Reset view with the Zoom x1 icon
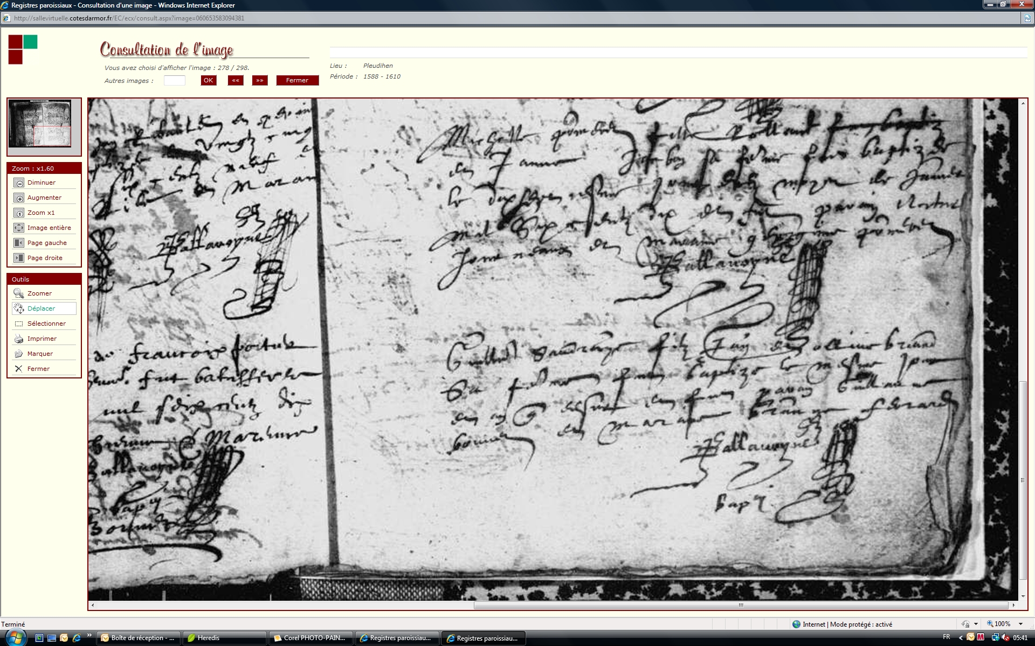This screenshot has width=1035, height=646. (19, 213)
